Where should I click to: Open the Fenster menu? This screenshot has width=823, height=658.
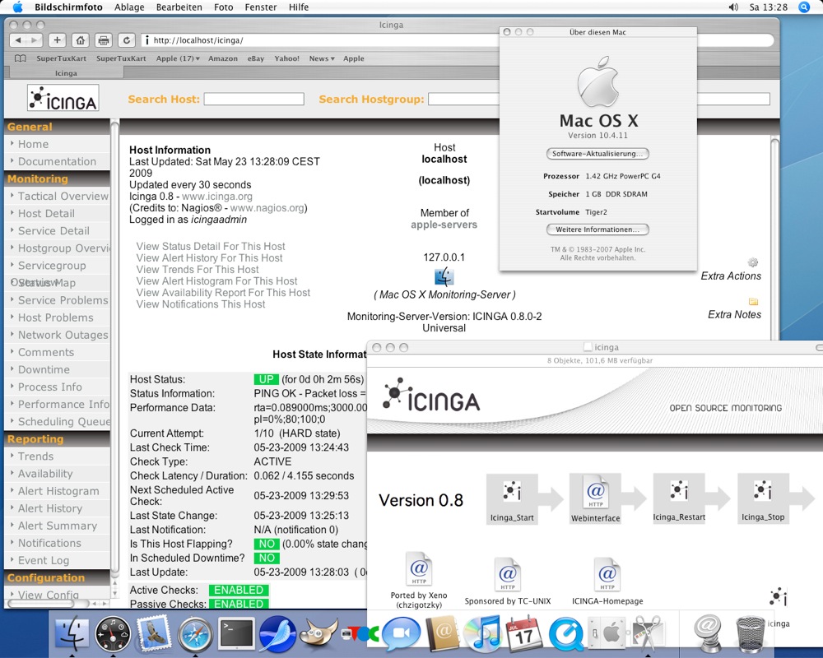click(261, 7)
